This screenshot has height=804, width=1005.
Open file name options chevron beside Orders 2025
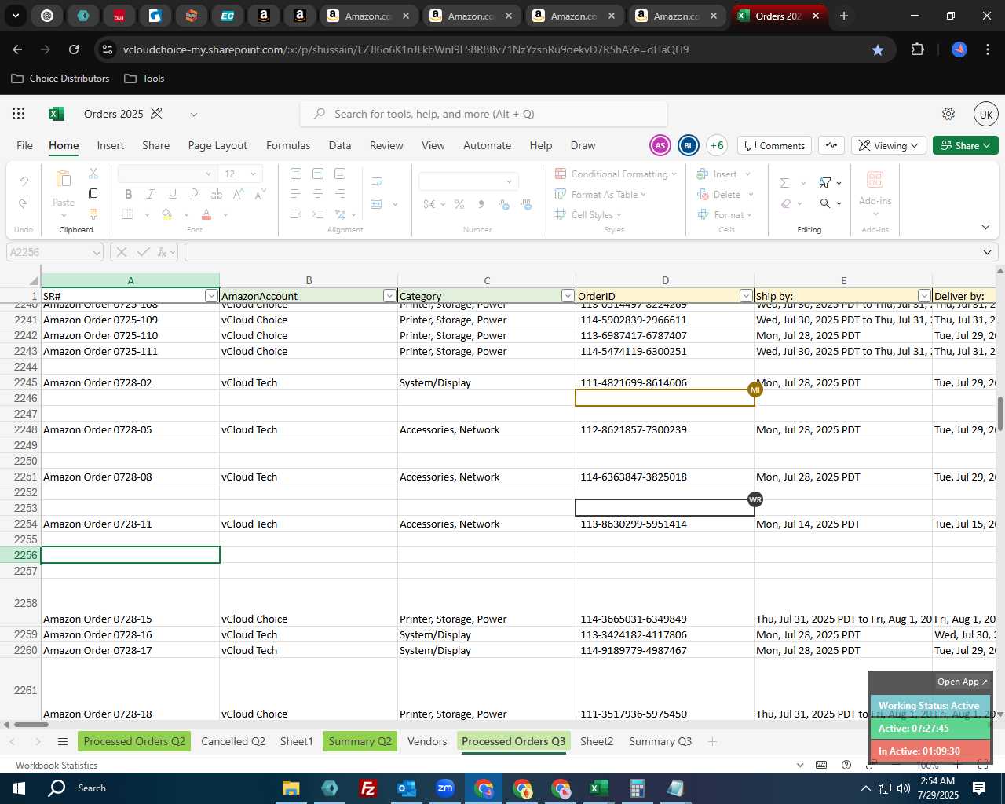pos(193,115)
